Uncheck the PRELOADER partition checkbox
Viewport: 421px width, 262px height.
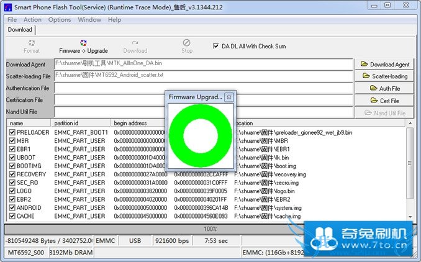[12, 132]
